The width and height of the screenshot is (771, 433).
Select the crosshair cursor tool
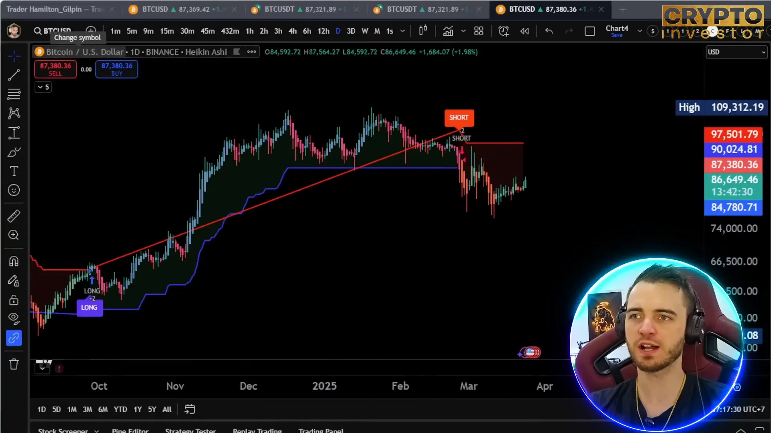coord(14,56)
